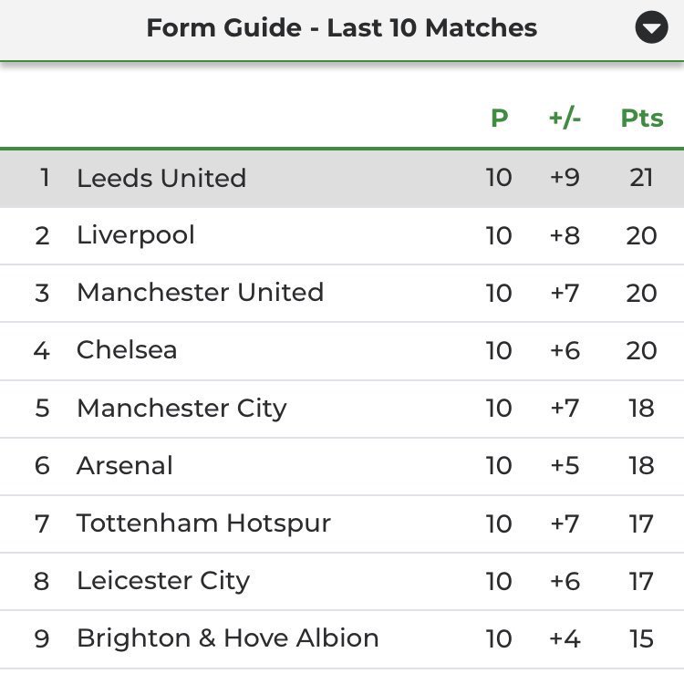Image resolution: width=684 pixels, height=684 pixels.
Task: Click Liverpool's +8 goal difference
Action: pyautogui.click(x=565, y=235)
